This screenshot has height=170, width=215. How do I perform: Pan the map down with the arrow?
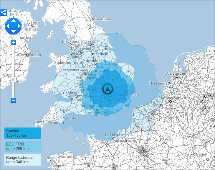(x=13, y=32)
